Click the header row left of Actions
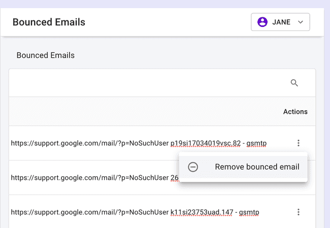 point(142,112)
